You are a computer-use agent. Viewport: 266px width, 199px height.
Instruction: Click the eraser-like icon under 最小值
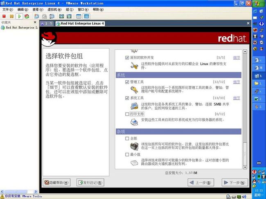[x=134, y=163]
